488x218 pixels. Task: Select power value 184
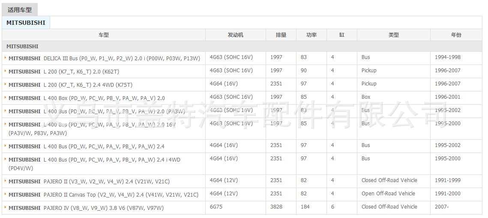coord(305,206)
